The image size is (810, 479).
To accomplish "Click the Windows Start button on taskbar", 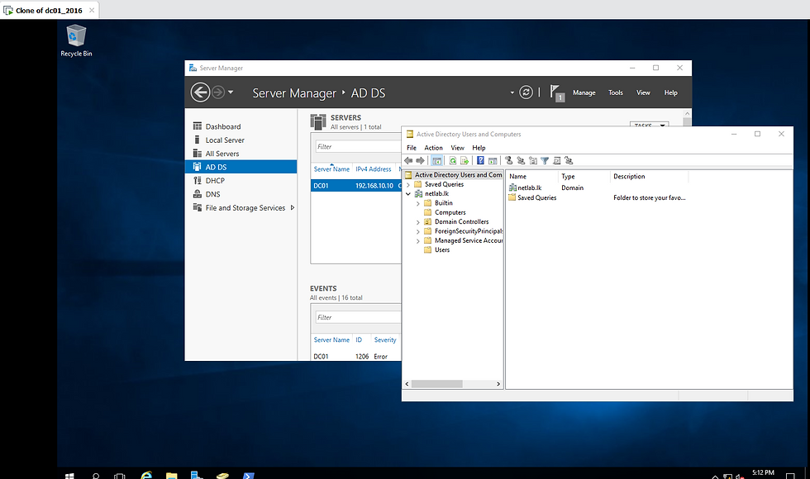I will (x=69, y=476).
